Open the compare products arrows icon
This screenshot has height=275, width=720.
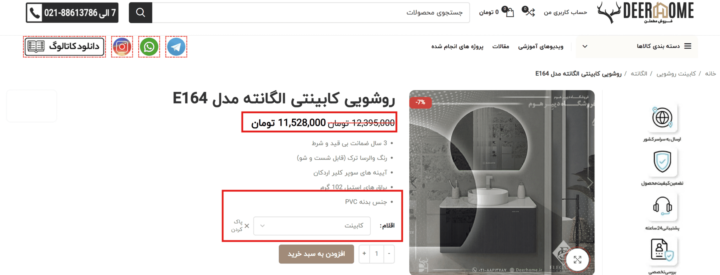(x=529, y=12)
